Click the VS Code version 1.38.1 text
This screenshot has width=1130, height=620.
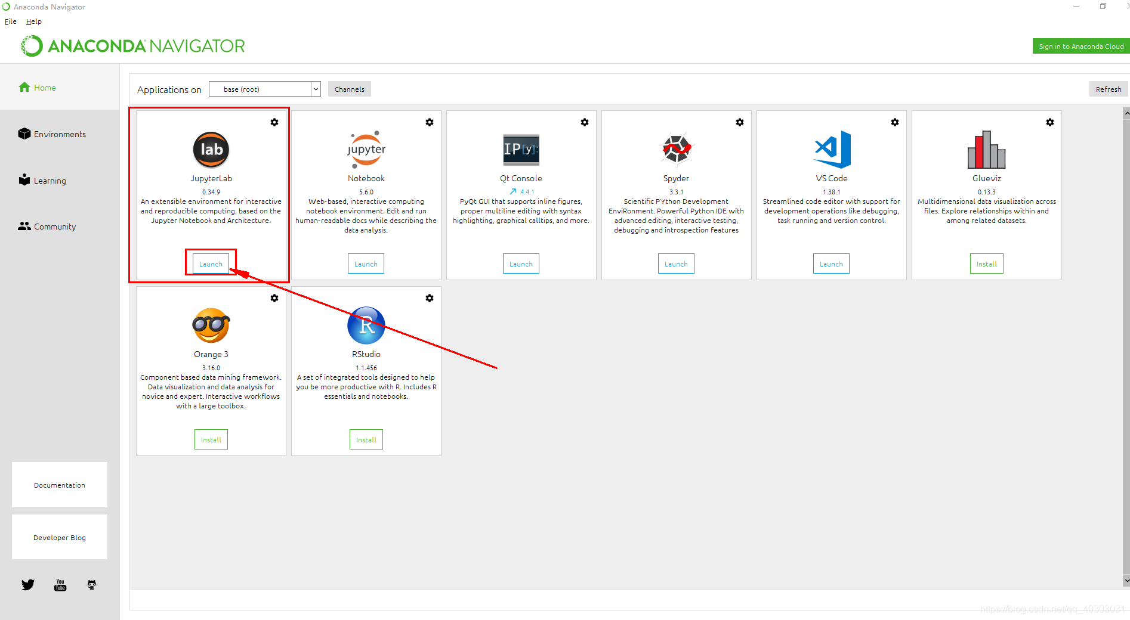point(832,192)
